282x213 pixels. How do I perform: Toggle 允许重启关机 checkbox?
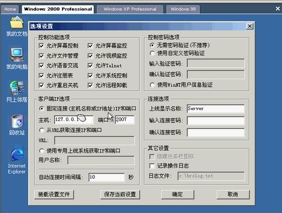coord(41,85)
